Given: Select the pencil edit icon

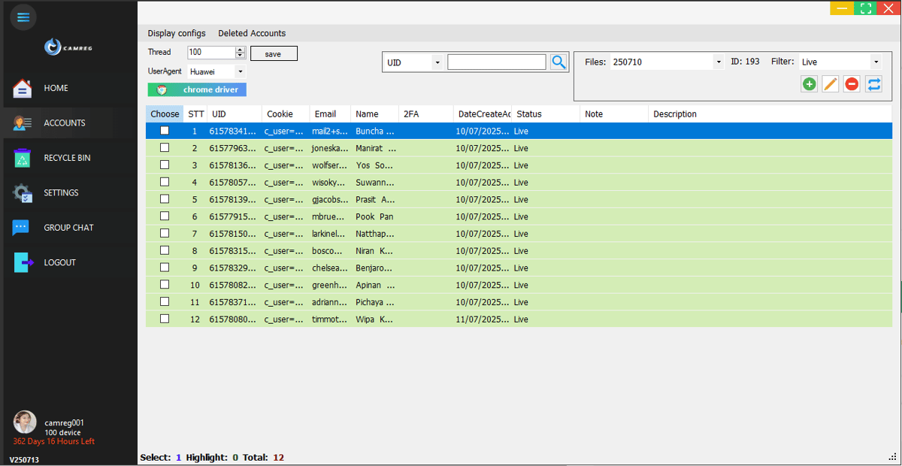Looking at the screenshot, I should [x=830, y=84].
